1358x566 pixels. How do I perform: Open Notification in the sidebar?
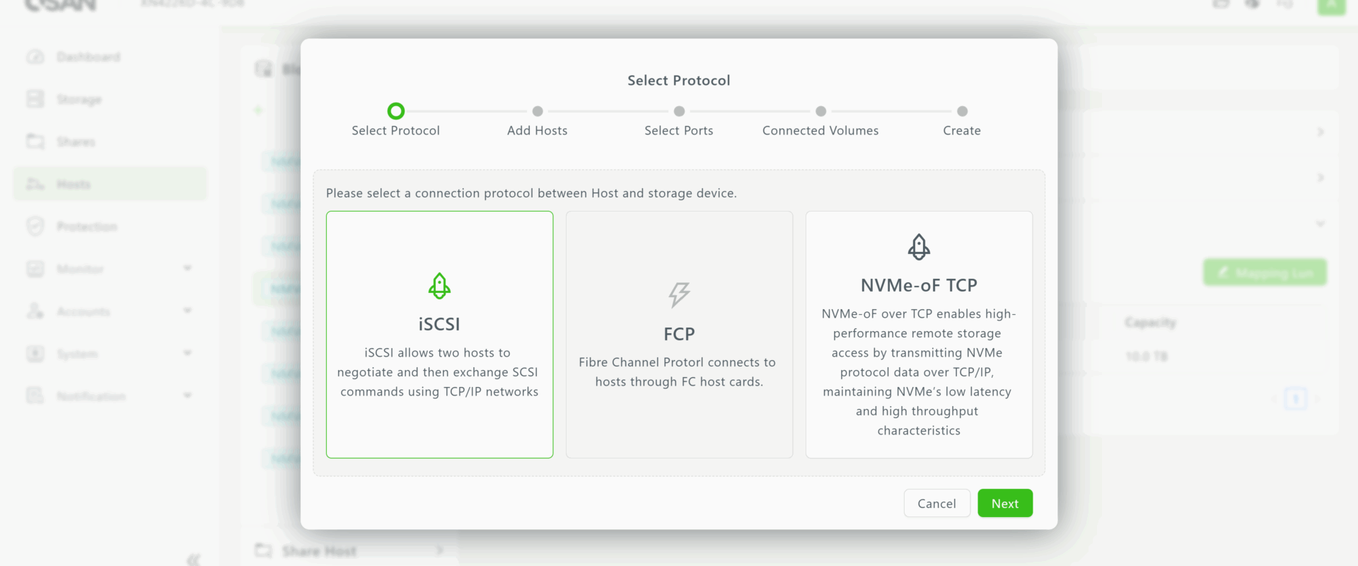(91, 396)
